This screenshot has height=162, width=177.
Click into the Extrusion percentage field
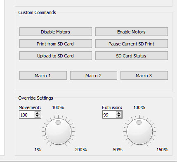[x=109, y=114]
